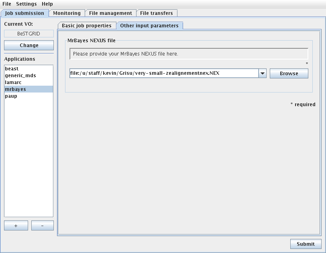
Task: Expand the NEXUS file path dropdown arrow
Action: pyautogui.click(x=263, y=74)
